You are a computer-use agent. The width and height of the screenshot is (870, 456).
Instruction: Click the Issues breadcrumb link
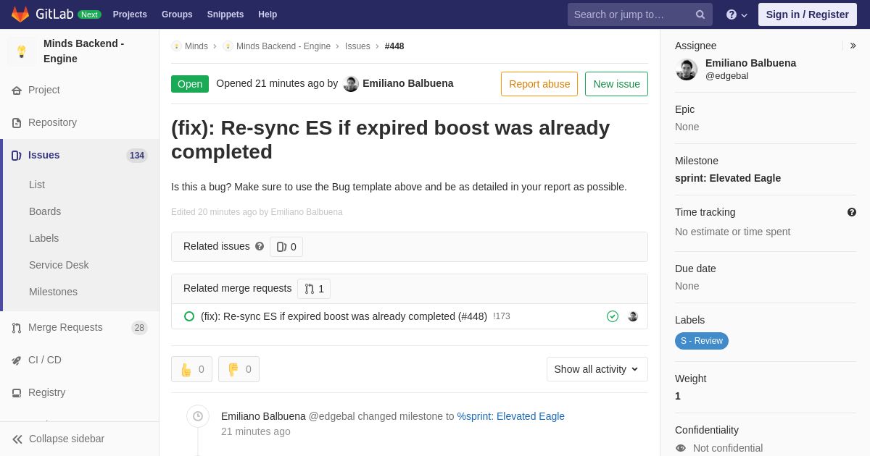[357, 46]
